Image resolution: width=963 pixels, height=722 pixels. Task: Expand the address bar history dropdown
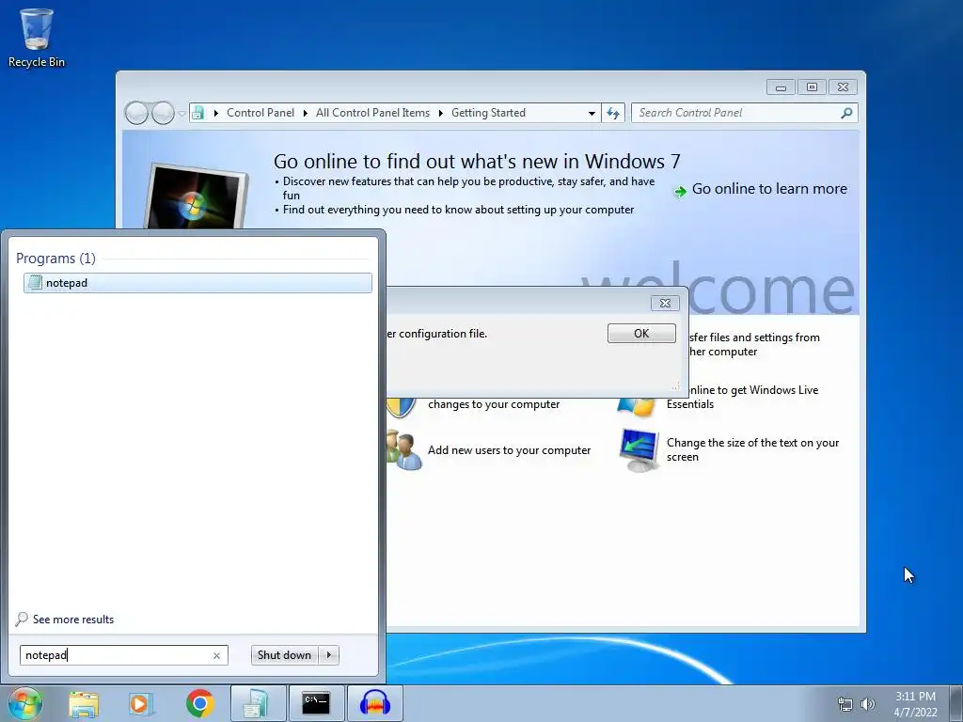tap(592, 113)
